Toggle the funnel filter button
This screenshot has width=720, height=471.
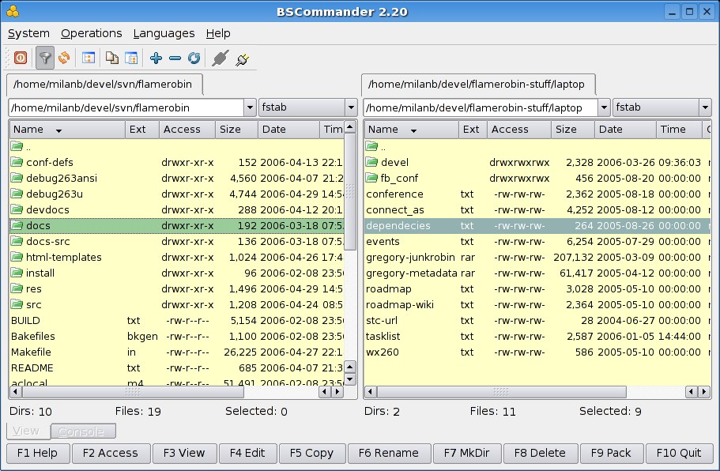click(45, 58)
